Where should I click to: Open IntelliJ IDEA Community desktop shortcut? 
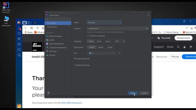click(6, 8)
